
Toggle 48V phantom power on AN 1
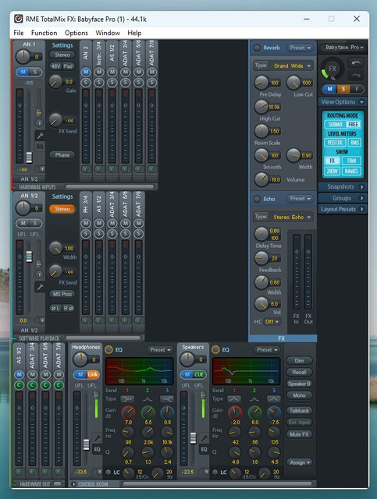tap(55, 66)
